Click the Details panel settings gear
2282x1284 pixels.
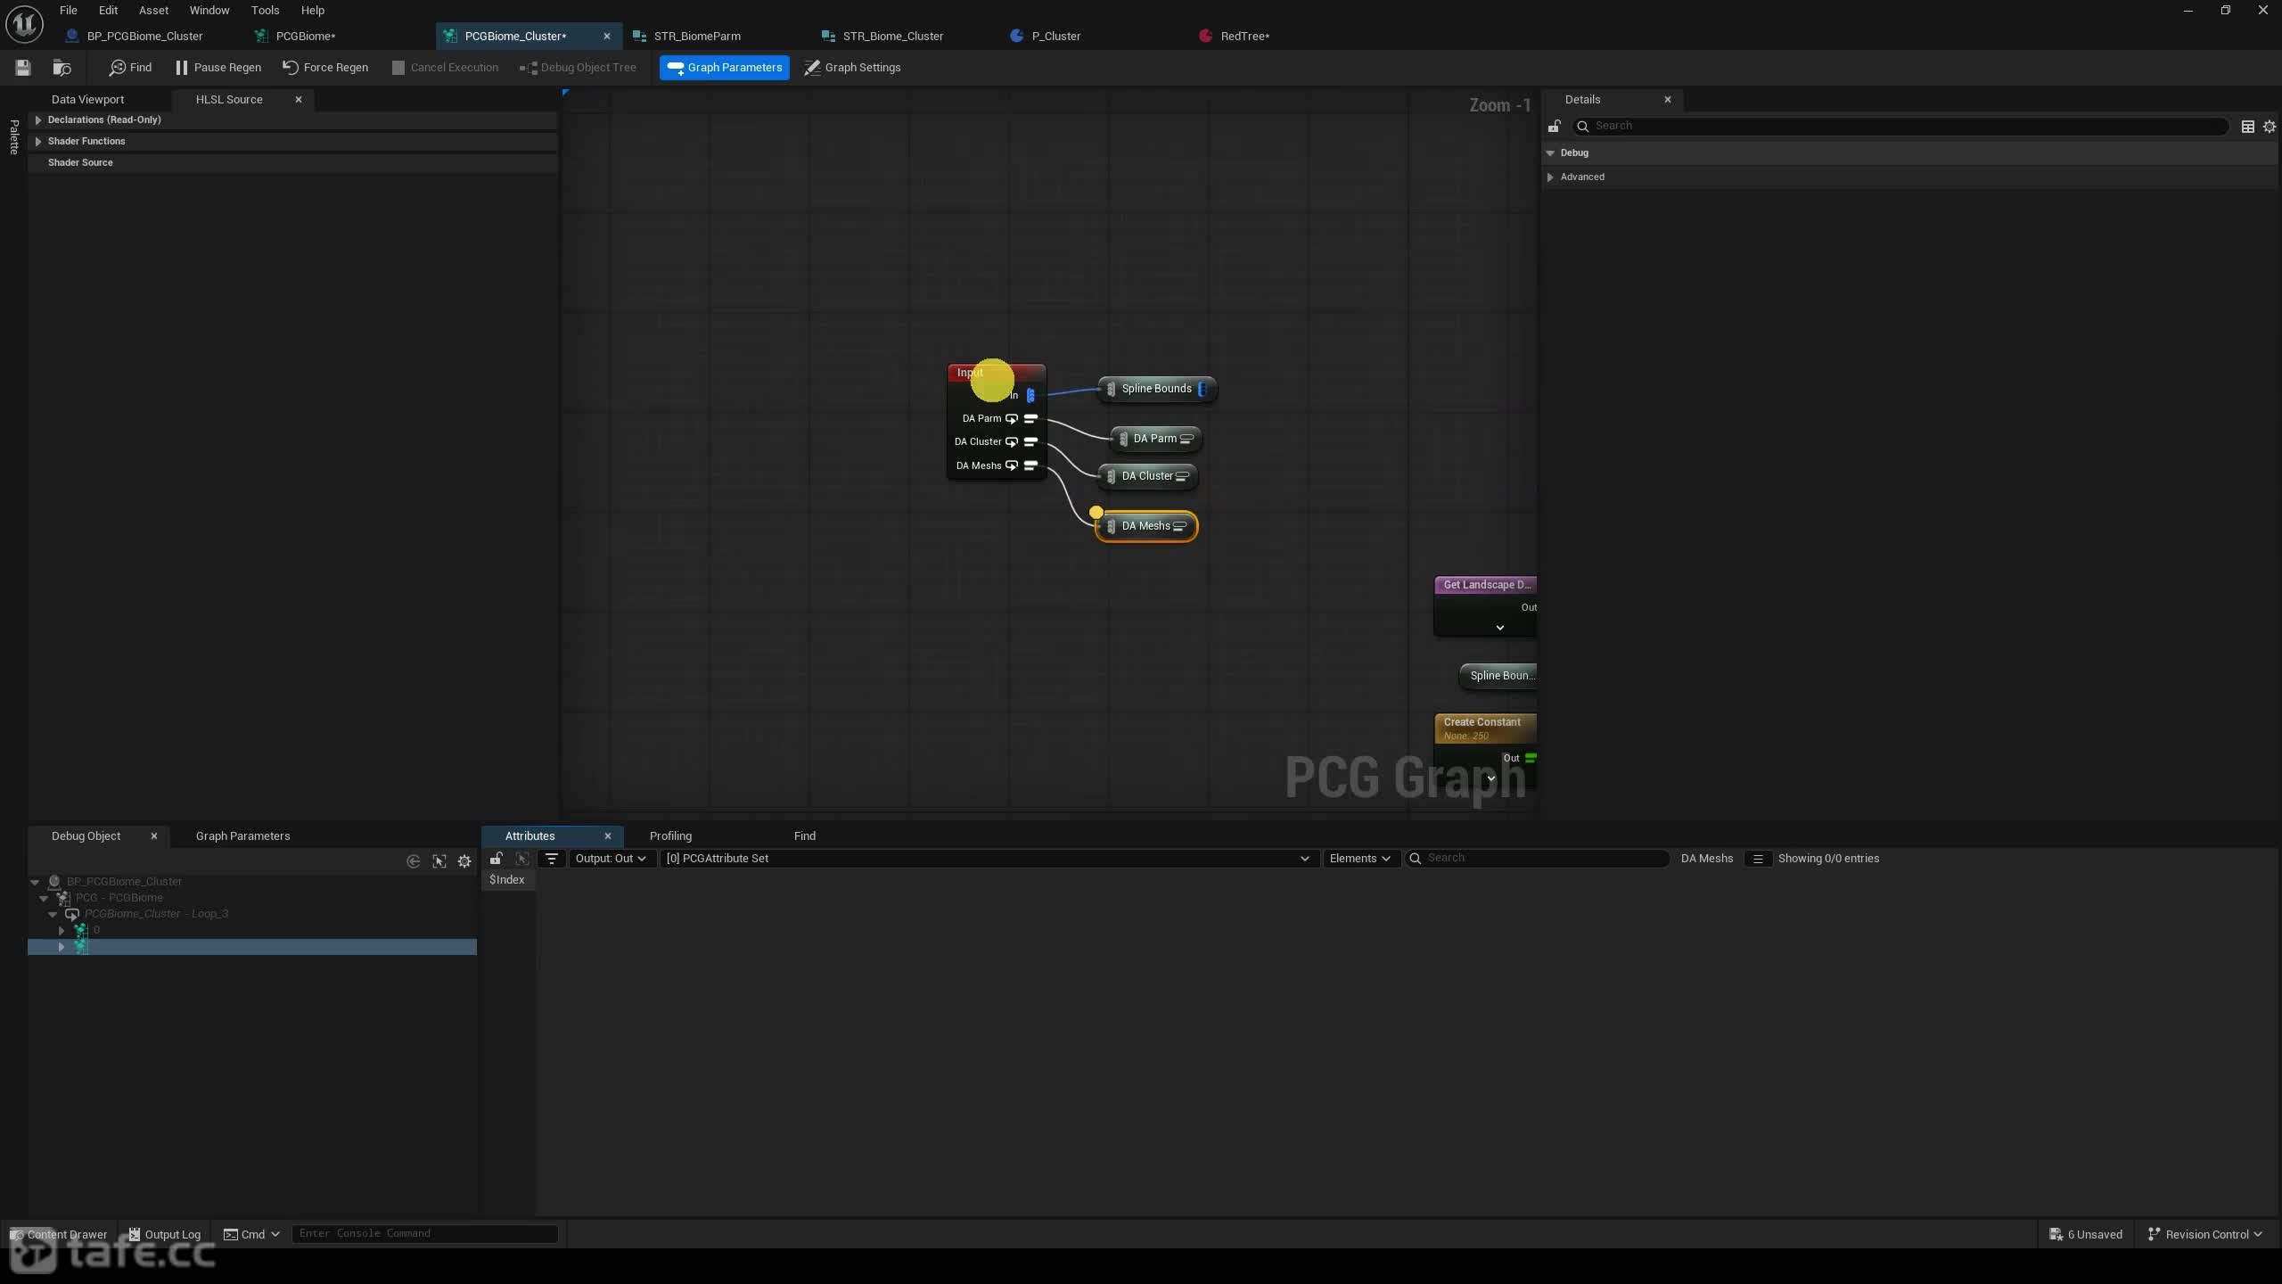coord(2270,127)
